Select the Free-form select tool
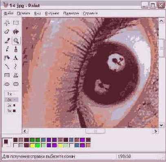The image size is (166, 162). (7, 23)
